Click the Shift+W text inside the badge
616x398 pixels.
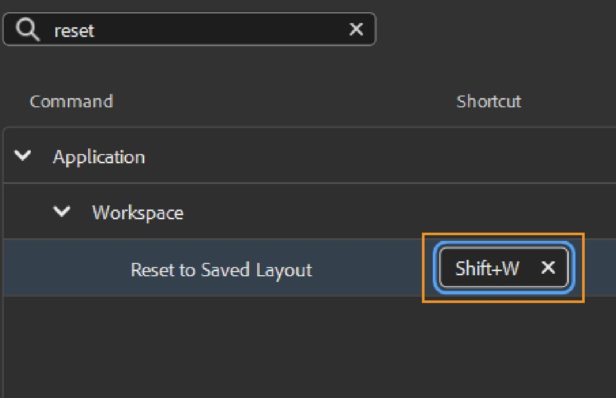[x=486, y=268]
